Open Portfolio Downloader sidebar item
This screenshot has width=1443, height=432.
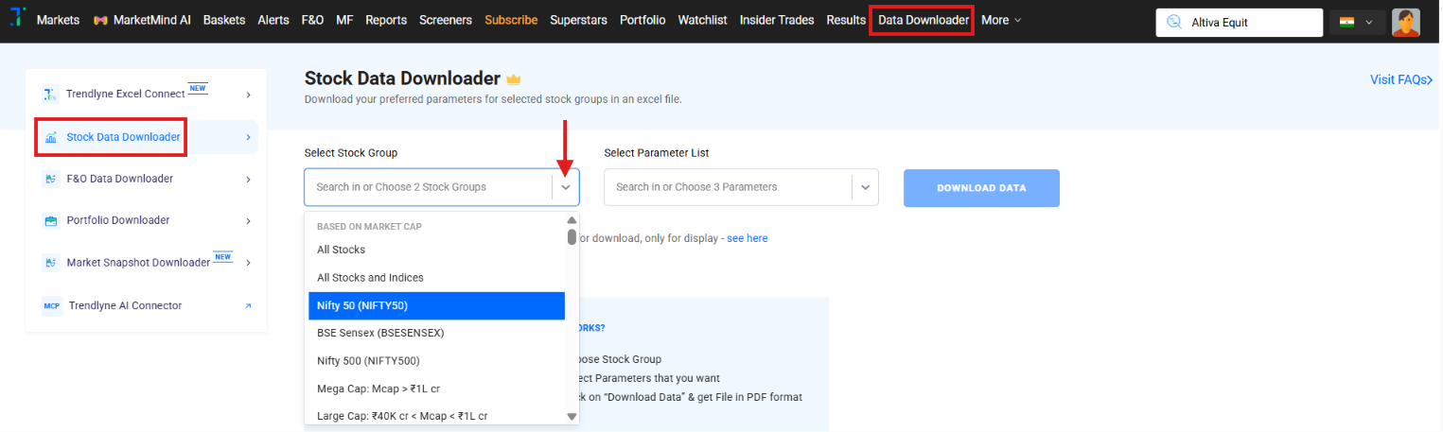click(x=147, y=220)
